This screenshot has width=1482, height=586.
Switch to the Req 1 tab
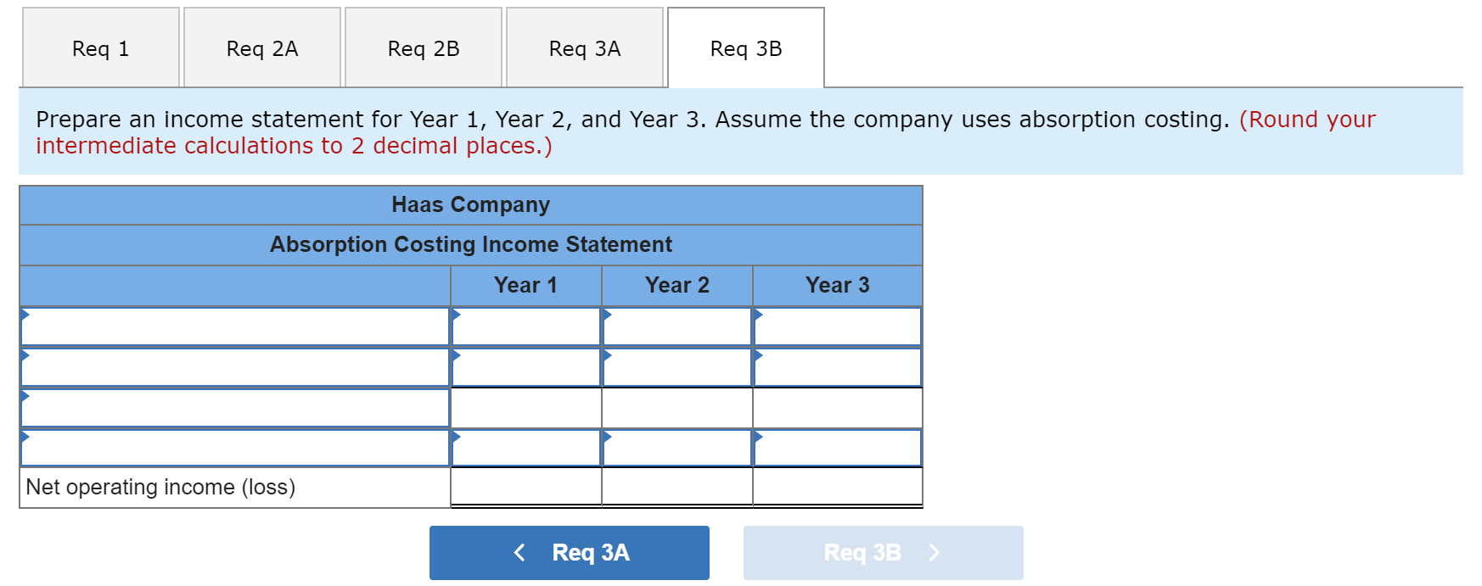point(100,47)
